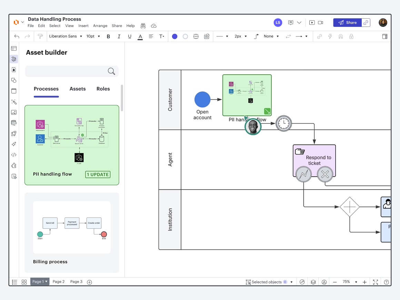400x300 pixels.
Task: Open the Liberation Sans font dropdown
Action: 66,36
